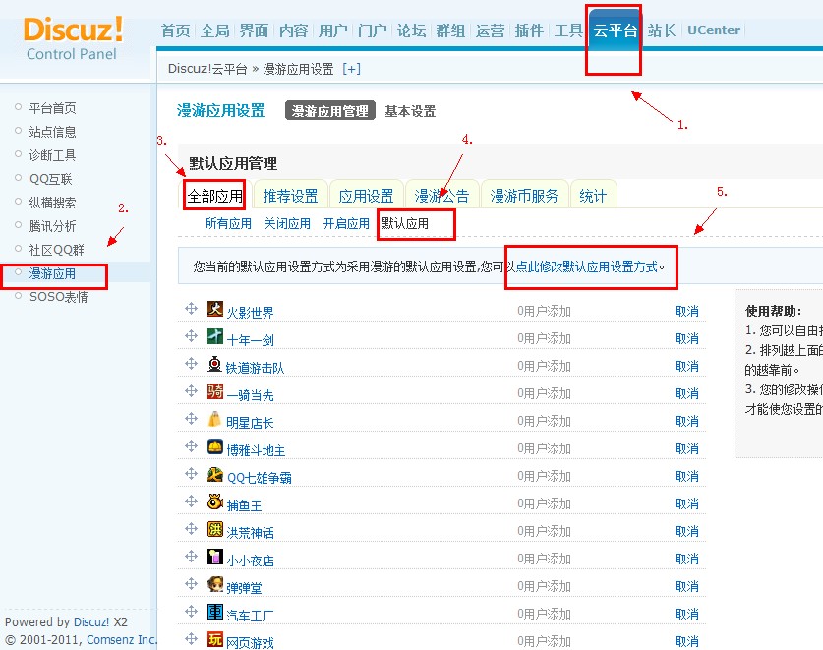Open the 全局 top menu

pos(214,30)
